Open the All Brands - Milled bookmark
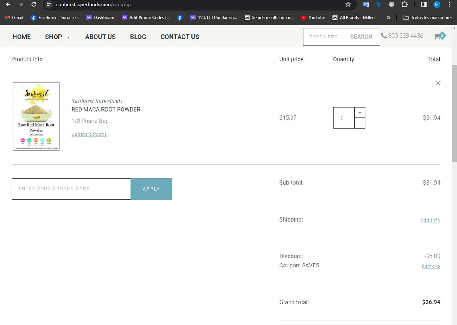 pos(353,18)
